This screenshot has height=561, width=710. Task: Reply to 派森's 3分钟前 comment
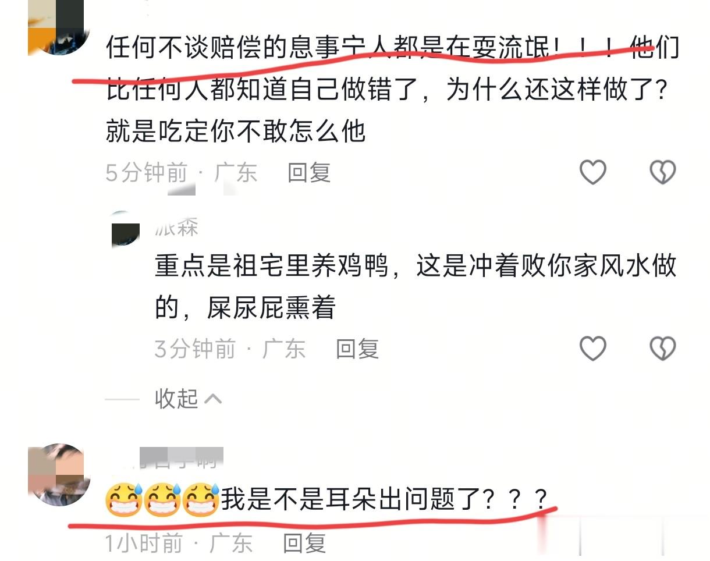point(357,349)
